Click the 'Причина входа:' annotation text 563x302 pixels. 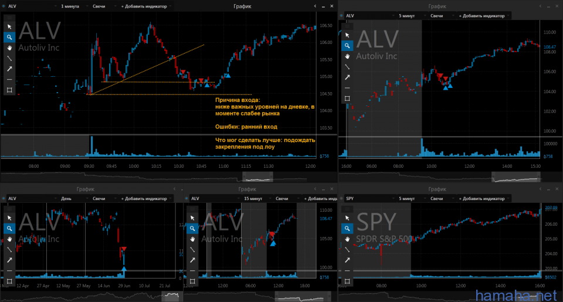point(238,100)
